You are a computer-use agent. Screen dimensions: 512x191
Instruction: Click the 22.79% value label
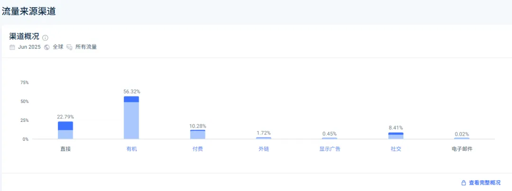(x=65, y=117)
